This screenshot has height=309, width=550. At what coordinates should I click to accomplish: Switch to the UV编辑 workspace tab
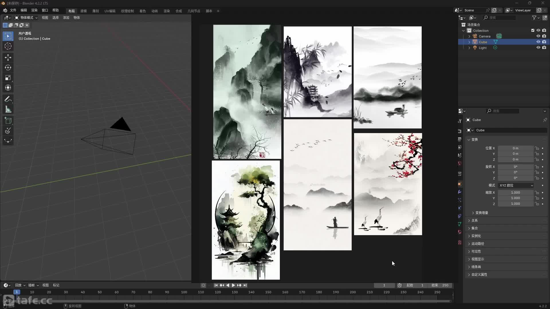[x=110, y=11]
